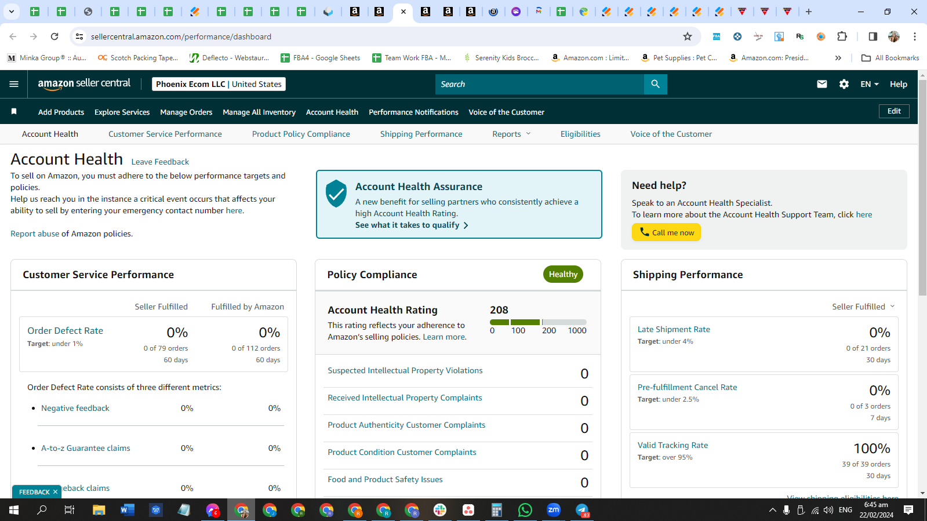Open File Explorer from the taskbar
This screenshot has width=927, height=521.
click(99, 510)
